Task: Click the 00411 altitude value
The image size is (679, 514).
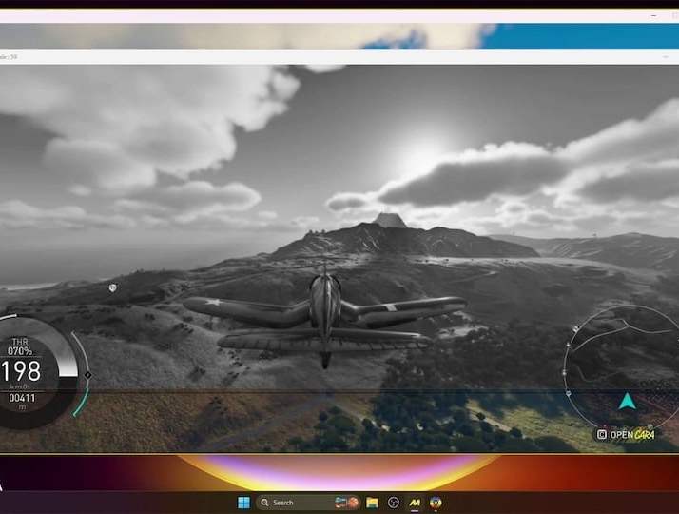Action: tap(22, 398)
